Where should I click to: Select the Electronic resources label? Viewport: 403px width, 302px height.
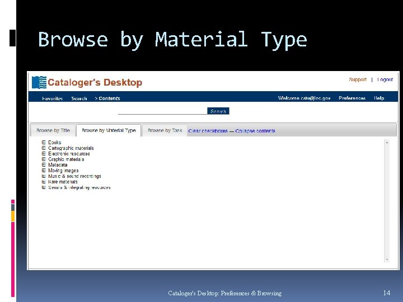pos(69,154)
